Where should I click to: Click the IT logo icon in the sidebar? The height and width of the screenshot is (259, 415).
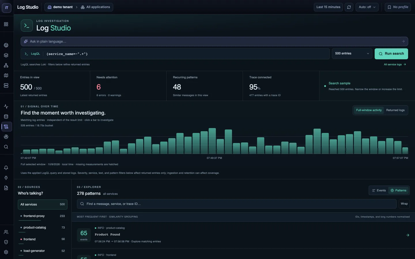tap(7, 8)
